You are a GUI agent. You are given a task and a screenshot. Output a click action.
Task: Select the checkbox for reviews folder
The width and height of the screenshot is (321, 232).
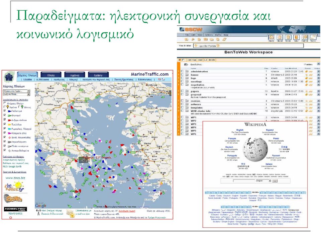[182, 101]
